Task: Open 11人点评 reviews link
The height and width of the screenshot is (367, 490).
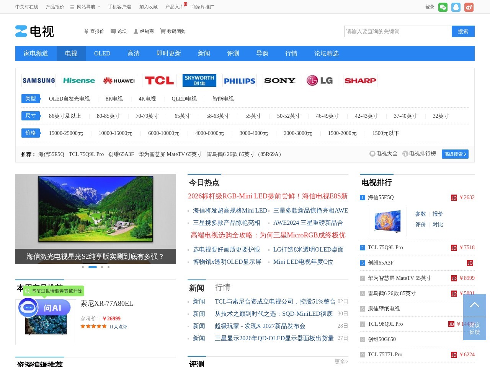Action: 118,327
